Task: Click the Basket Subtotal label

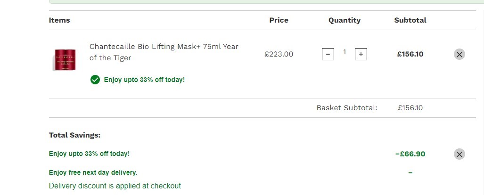Action: tap(347, 108)
